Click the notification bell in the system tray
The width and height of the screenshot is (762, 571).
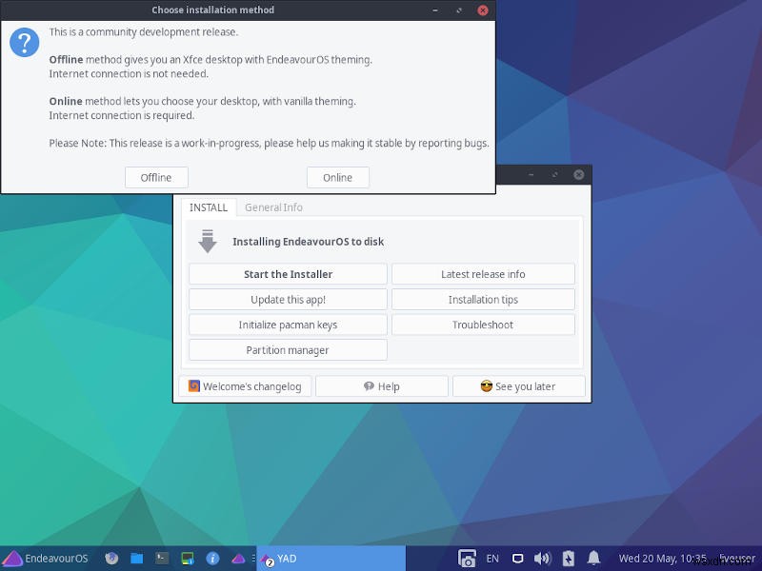593,558
